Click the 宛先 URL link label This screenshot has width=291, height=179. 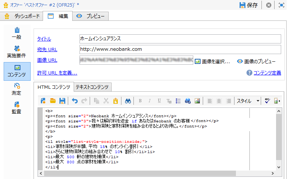(x=47, y=50)
